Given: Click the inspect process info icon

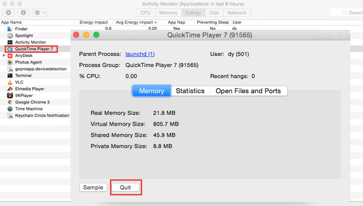Looking at the screenshot, I should 23,12.
